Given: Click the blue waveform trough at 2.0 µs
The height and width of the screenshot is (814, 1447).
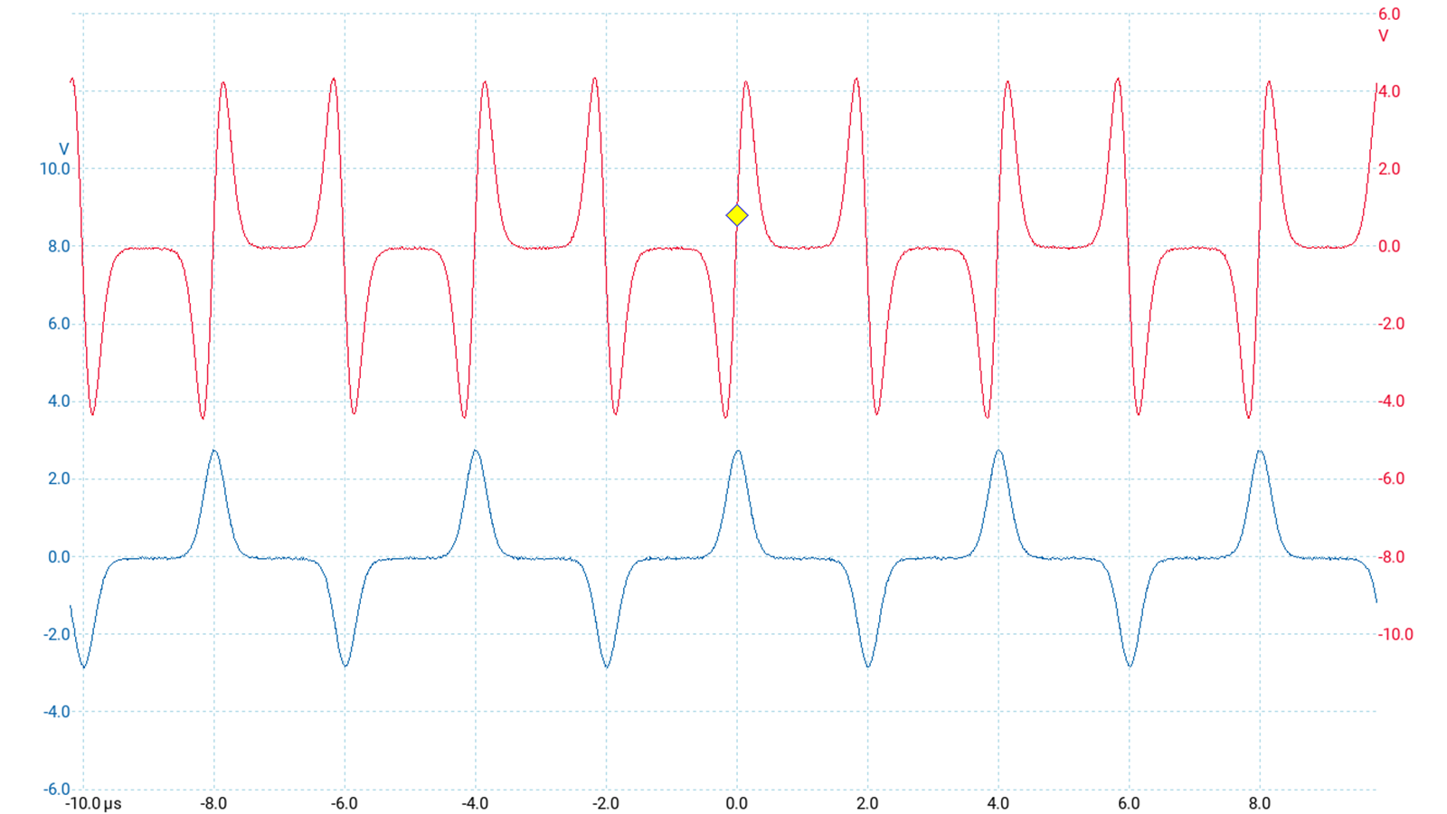Looking at the screenshot, I should (x=868, y=667).
